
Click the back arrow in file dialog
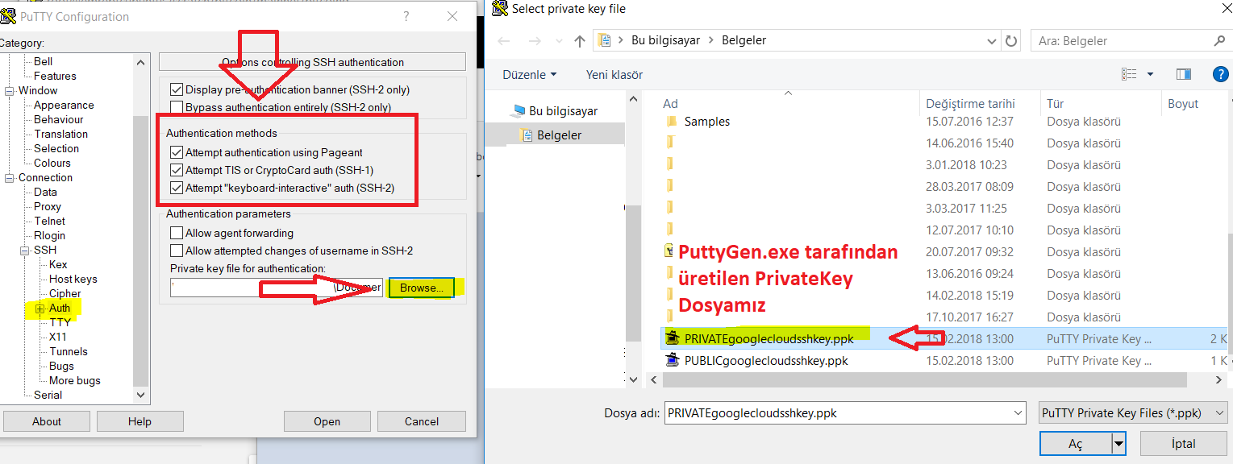[x=504, y=41]
